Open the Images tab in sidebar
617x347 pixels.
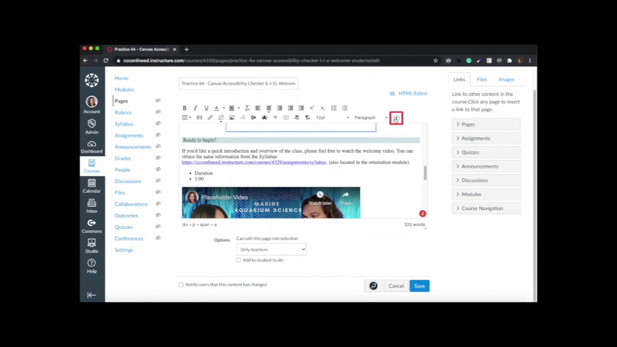tap(507, 80)
